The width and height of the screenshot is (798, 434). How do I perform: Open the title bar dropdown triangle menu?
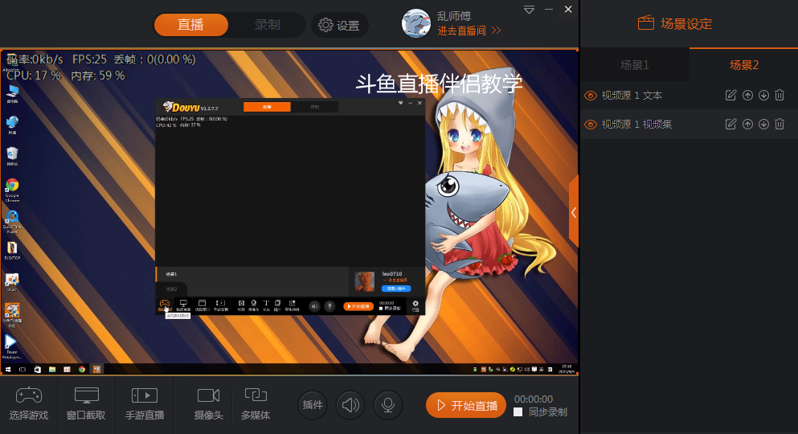tap(530, 10)
